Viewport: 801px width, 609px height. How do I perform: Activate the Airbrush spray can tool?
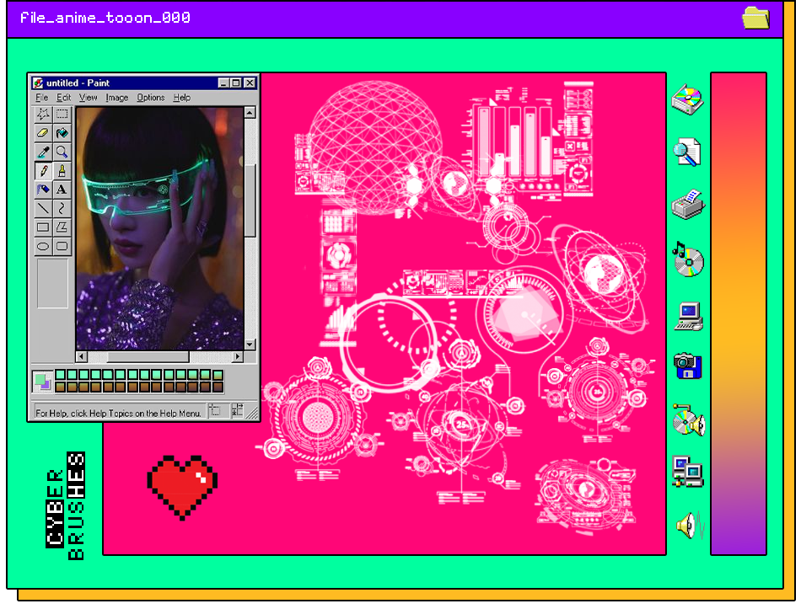43,190
